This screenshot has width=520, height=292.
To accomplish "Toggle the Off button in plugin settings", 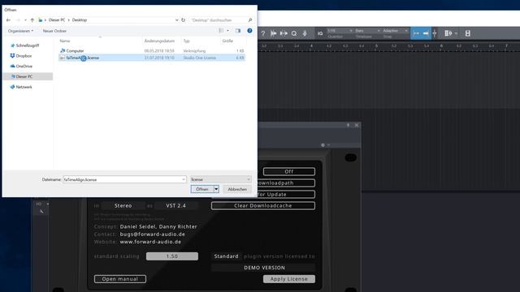I will [x=289, y=171].
